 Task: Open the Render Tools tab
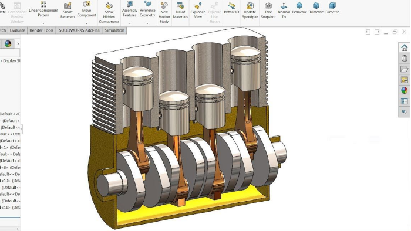pos(42,30)
